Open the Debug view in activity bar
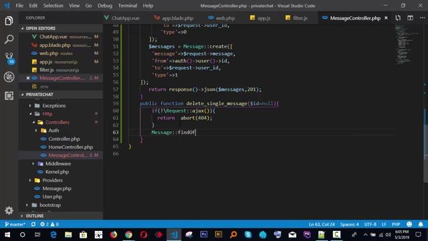This screenshot has height=241, width=428. point(9,77)
